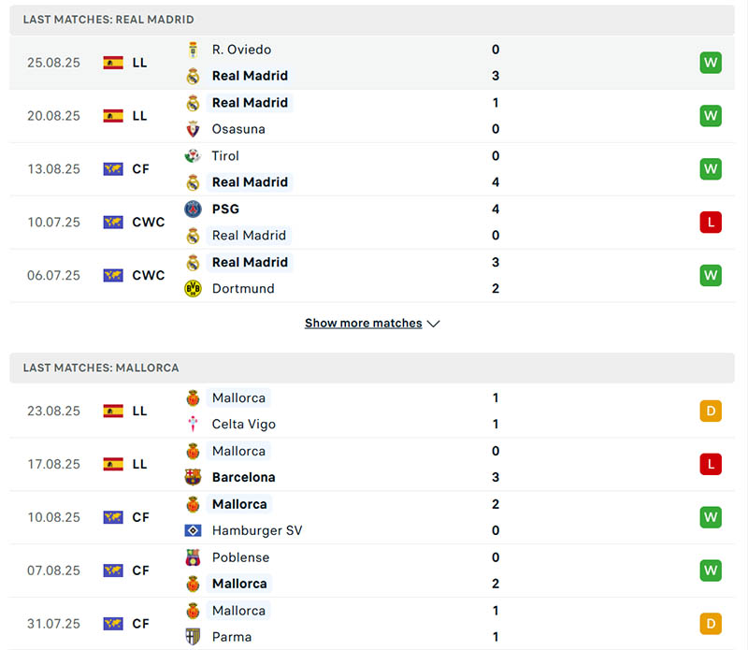Click the red L badge for Barcelona match
The width and height of the screenshot is (748, 650).
coord(711,464)
